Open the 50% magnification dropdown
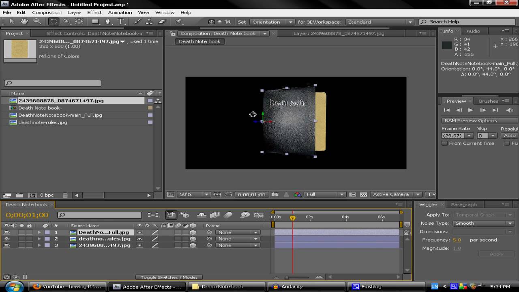 (x=193, y=195)
